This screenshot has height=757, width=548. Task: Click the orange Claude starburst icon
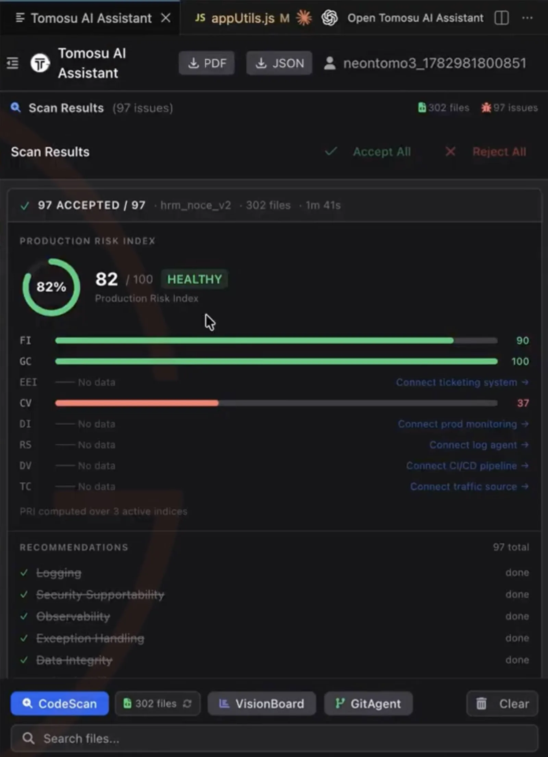(x=304, y=18)
